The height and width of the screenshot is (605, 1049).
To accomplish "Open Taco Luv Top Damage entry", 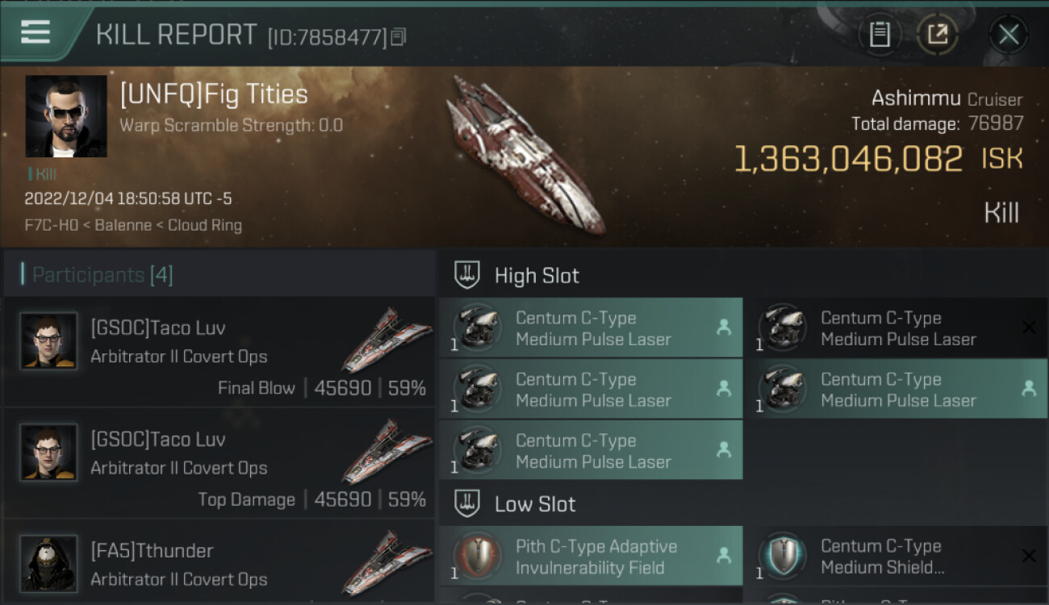I will [x=219, y=464].
